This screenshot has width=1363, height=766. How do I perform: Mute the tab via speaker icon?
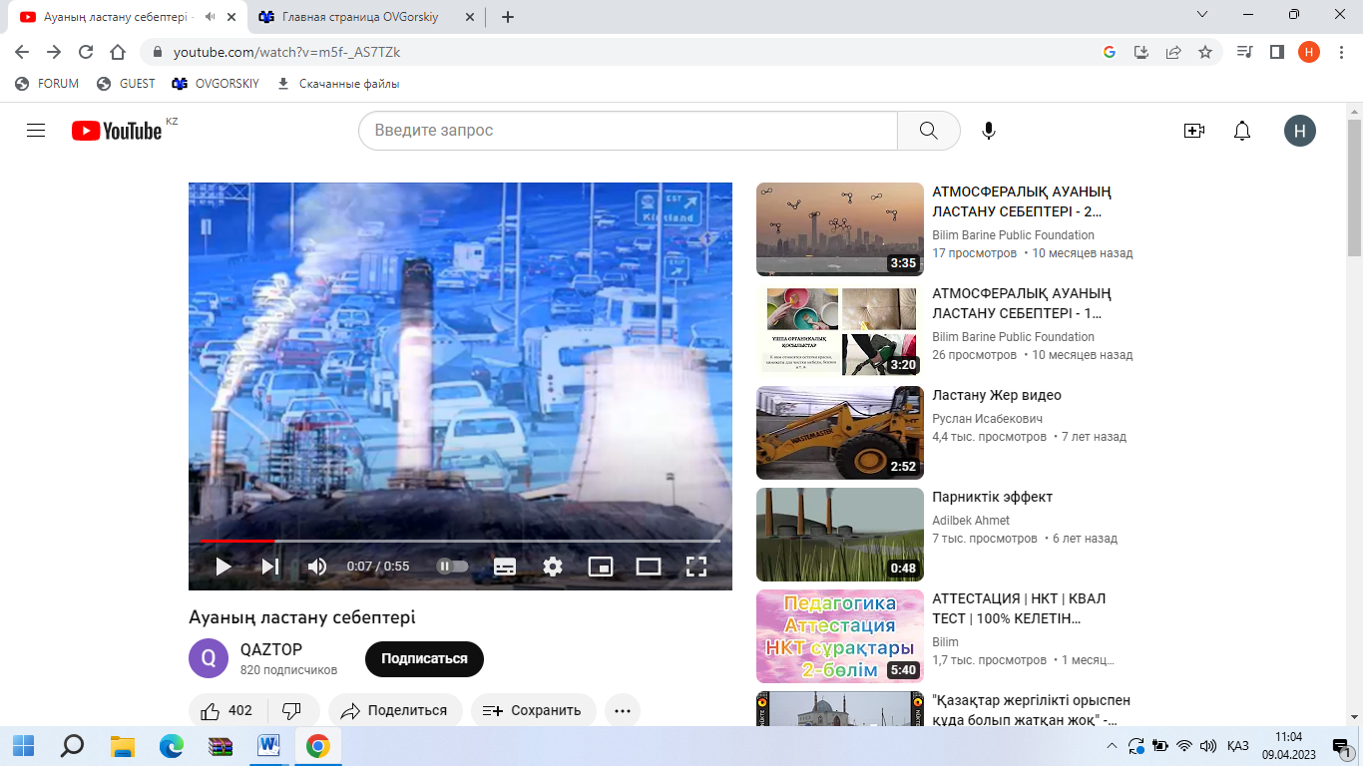click(210, 17)
